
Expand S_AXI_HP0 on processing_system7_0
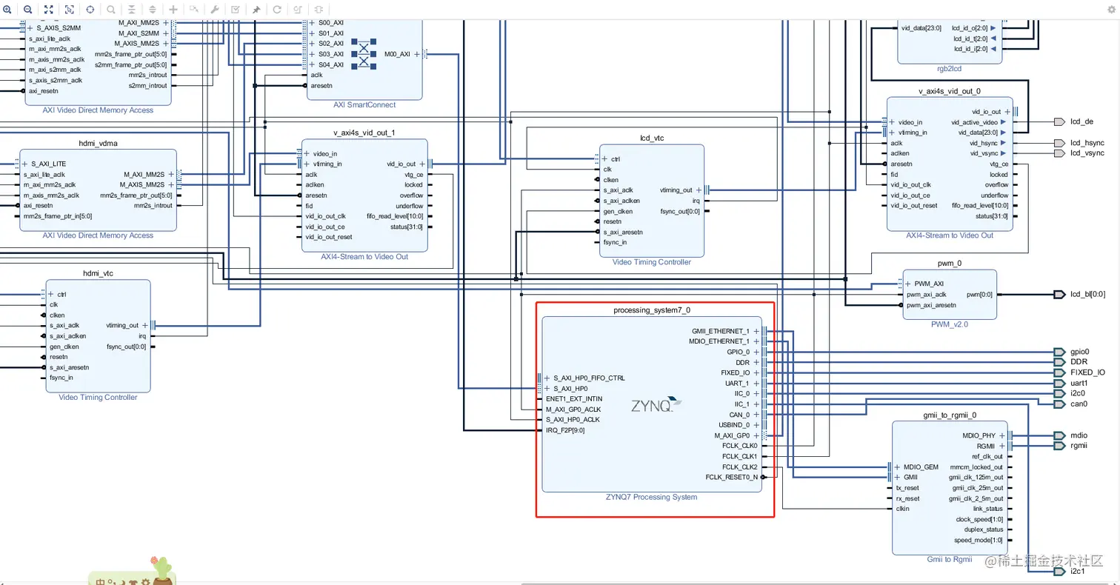[x=547, y=388]
